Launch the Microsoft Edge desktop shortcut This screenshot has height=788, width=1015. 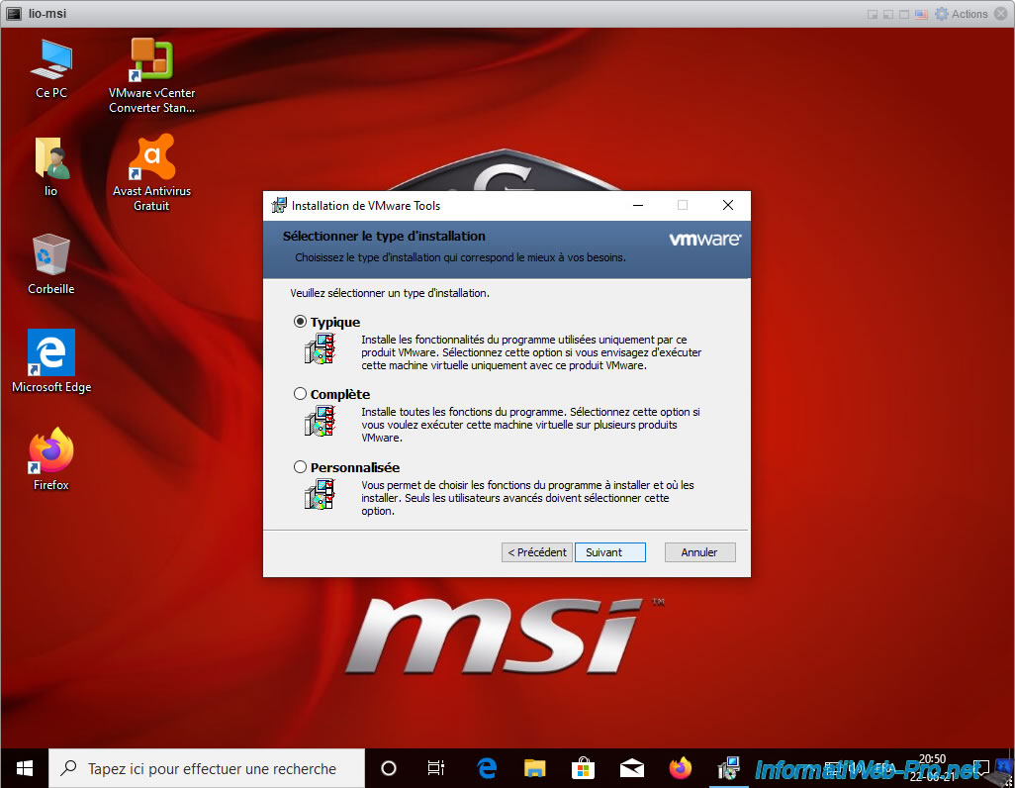51,361
